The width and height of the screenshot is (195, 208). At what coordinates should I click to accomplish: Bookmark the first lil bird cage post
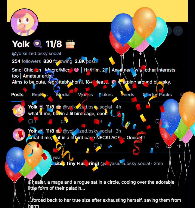tap(157, 121)
